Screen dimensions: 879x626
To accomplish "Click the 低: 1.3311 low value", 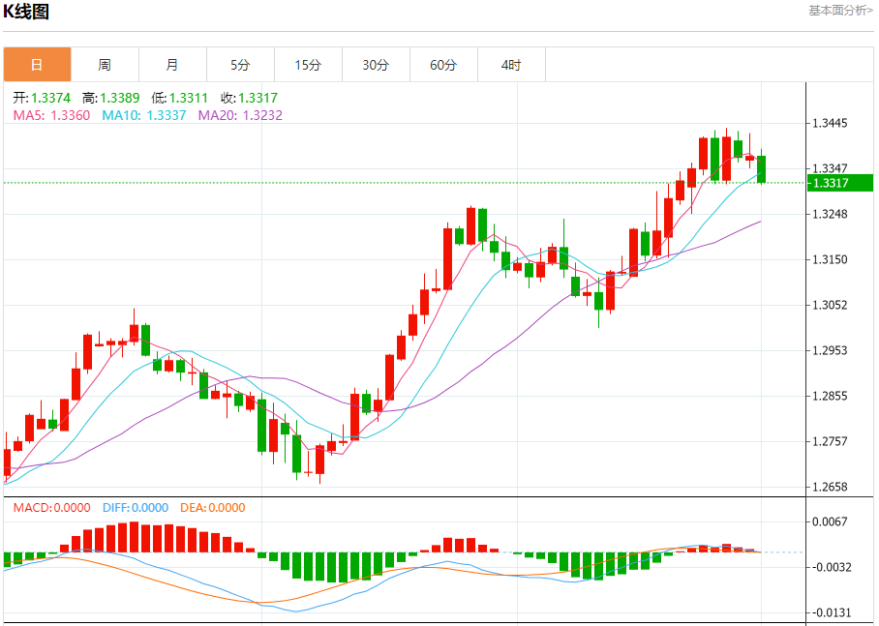I will click(x=180, y=98).
